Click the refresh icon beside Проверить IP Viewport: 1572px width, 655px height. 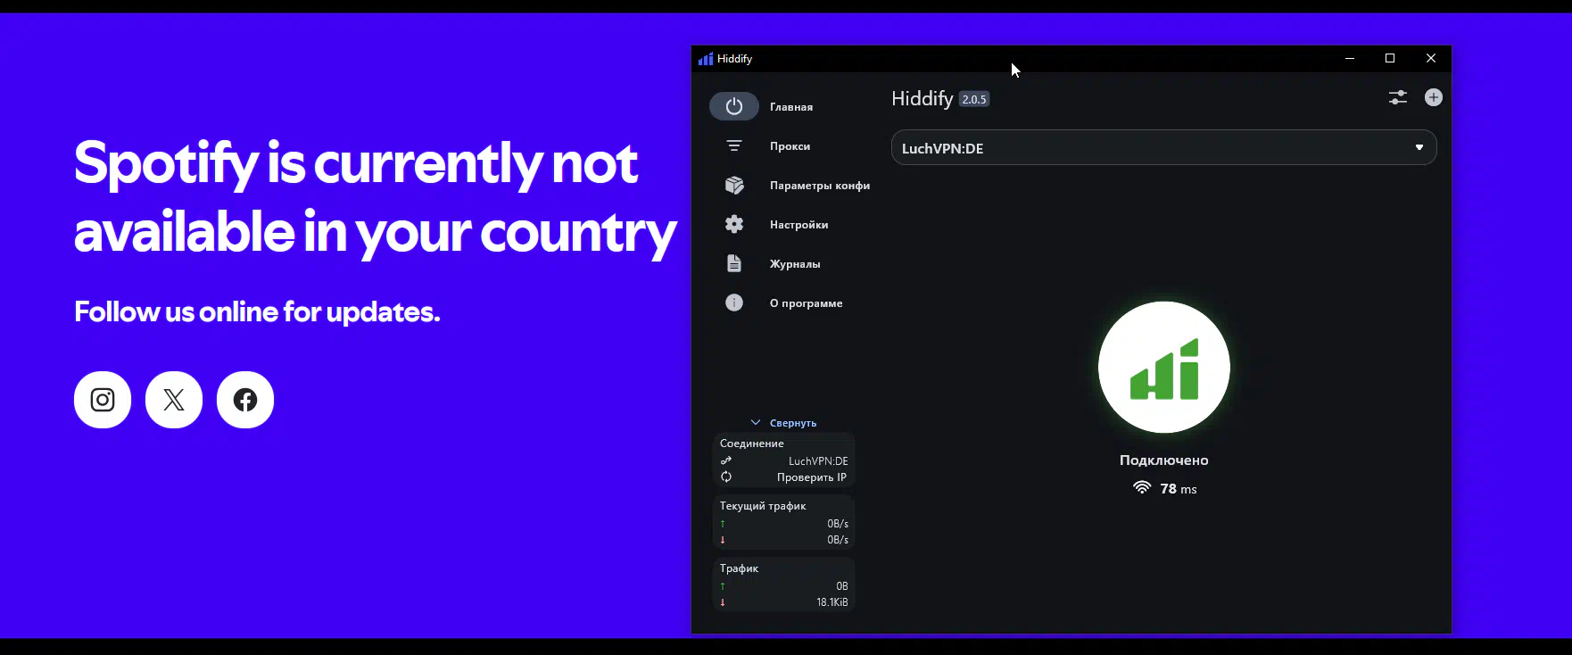click(x=726, y=477)
